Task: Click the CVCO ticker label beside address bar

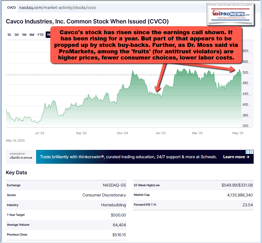Action: (11, 7)
